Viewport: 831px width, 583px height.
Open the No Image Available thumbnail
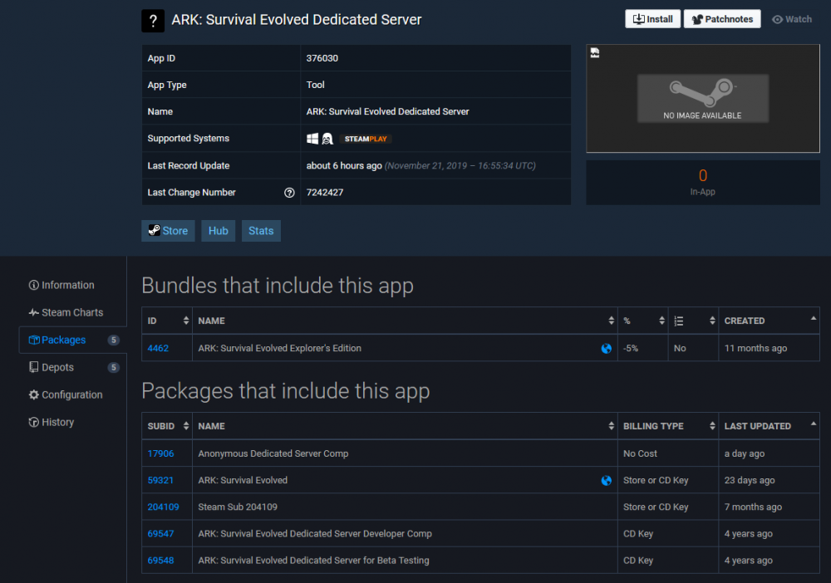click(x=703, y=99)
